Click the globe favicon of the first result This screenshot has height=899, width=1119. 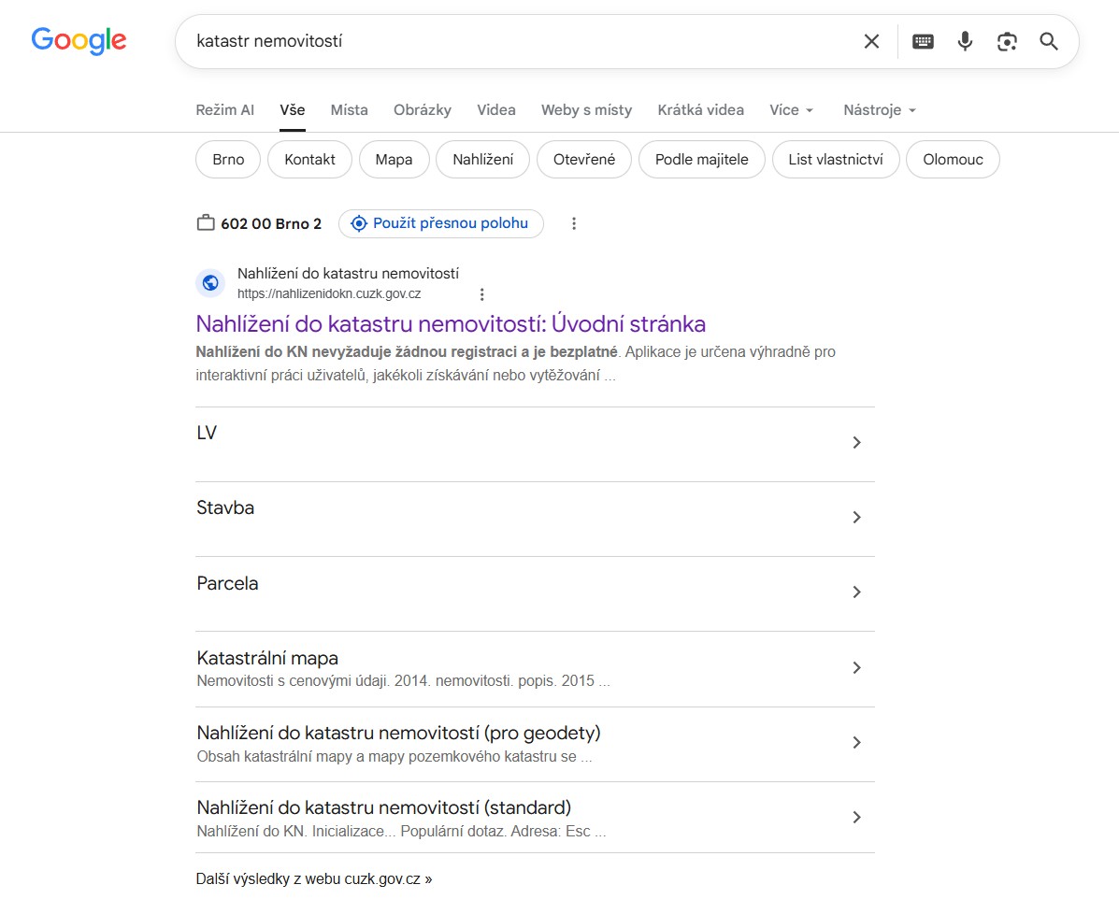click(x=210, y=283)
